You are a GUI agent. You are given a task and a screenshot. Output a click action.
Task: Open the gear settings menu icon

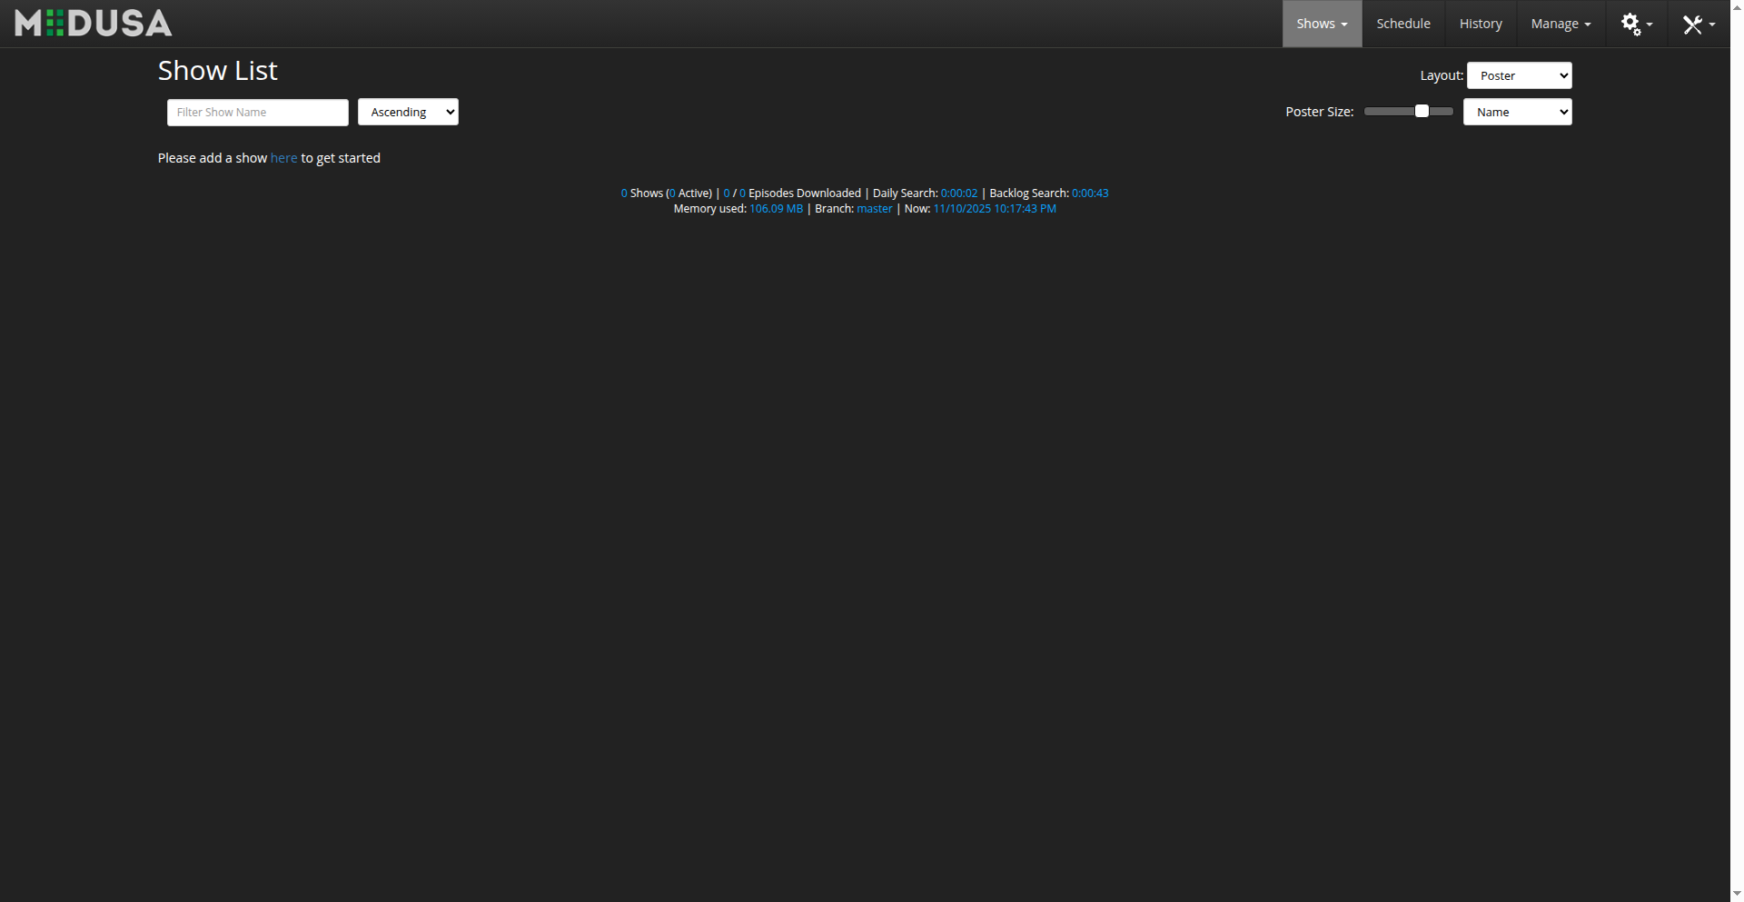click(x=1635, y=25)
